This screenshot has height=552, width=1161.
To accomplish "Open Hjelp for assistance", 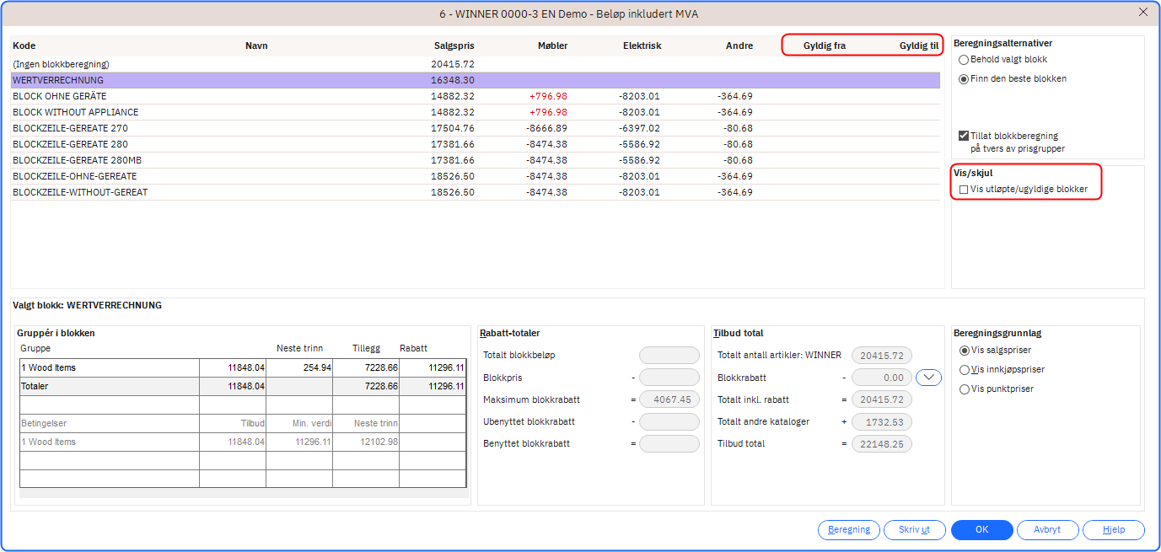I will point(1113,530).
